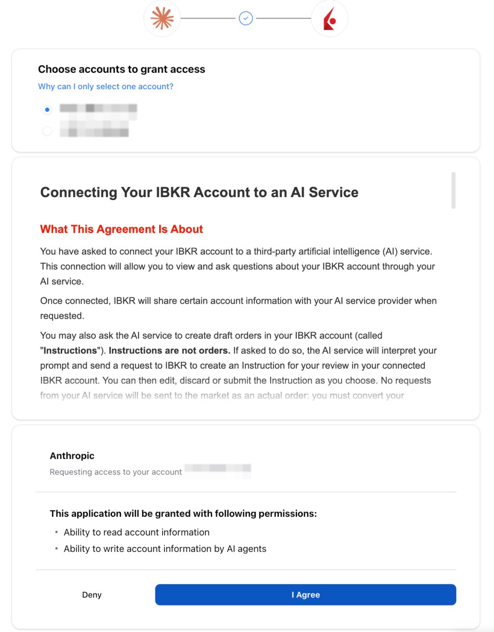The width and height of the screenshot is (494, 632).
Task: Click the I Agree button
Action: pos(305,594)
